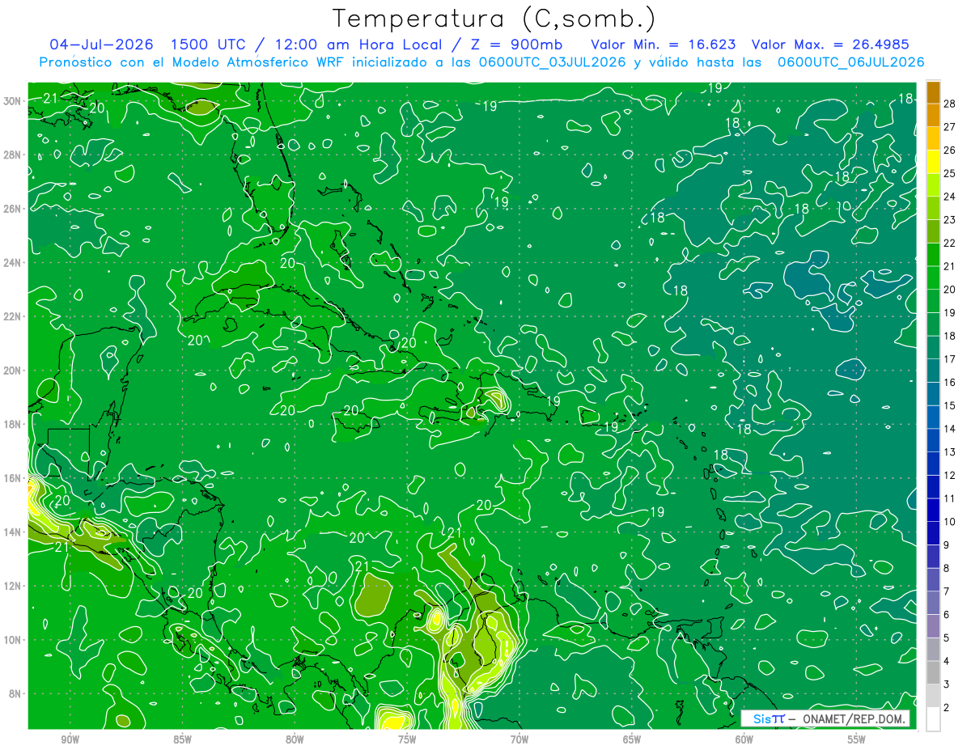This screenshot has width=971, height=750.
Task: Click the dark blue swatch between 10 and 11
Action: coord(933,510)
